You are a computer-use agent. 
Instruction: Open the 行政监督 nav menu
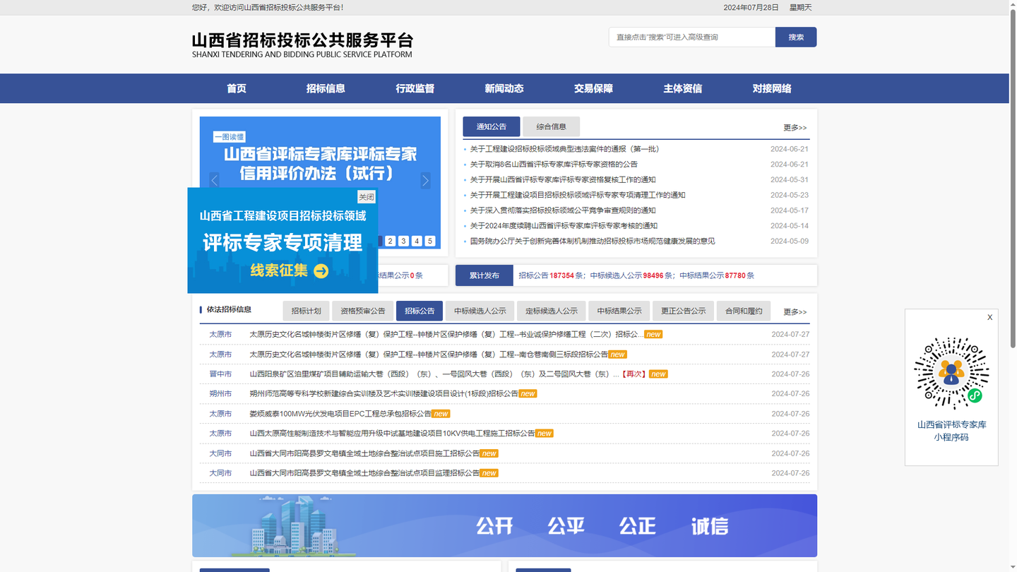click(x=415, y=88)
